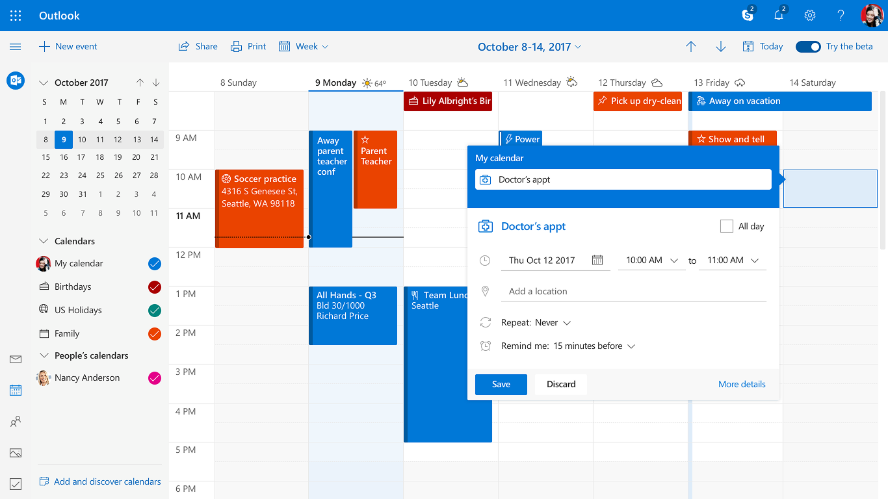Screen dimensions: 888x499
Task: Uncheck US Holidays calendar checkmark
Action: pyautogui.click(x=155, y=311)
